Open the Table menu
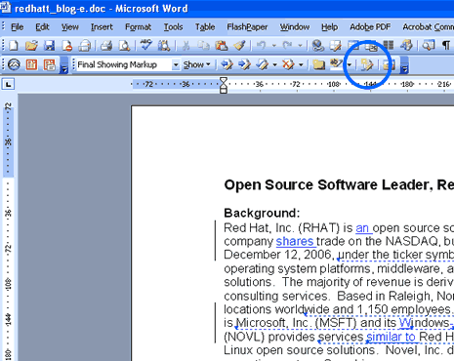454x361 pixels. (x=205, y=27)
